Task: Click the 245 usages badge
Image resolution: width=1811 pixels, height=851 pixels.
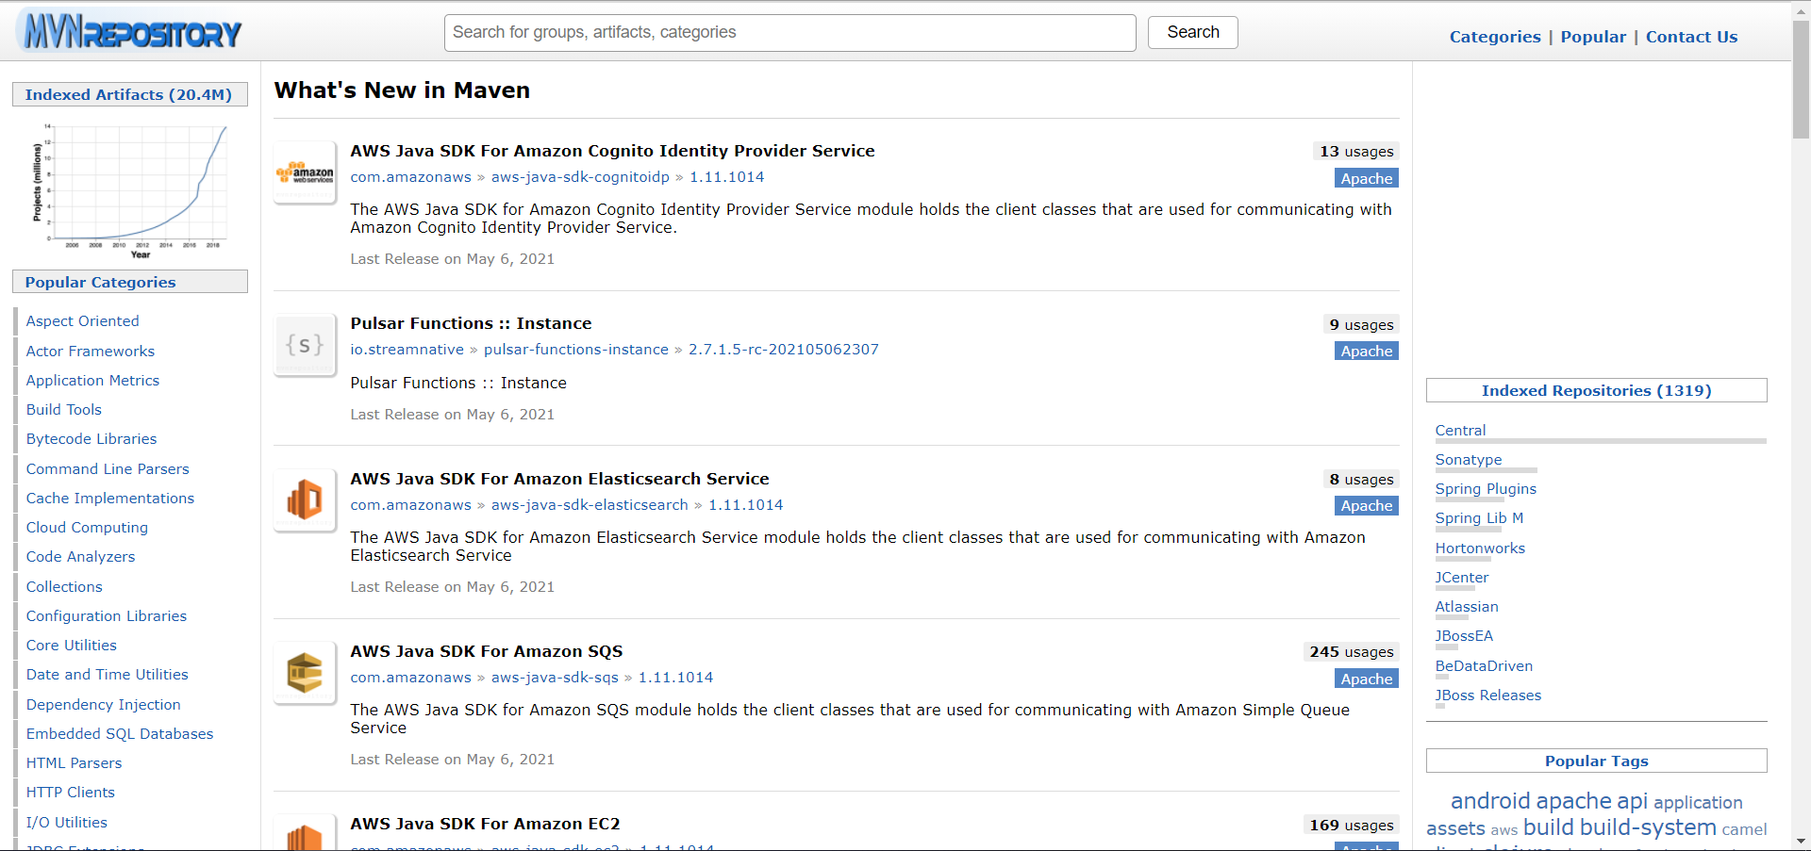Action: click(x=1351, y=652)
